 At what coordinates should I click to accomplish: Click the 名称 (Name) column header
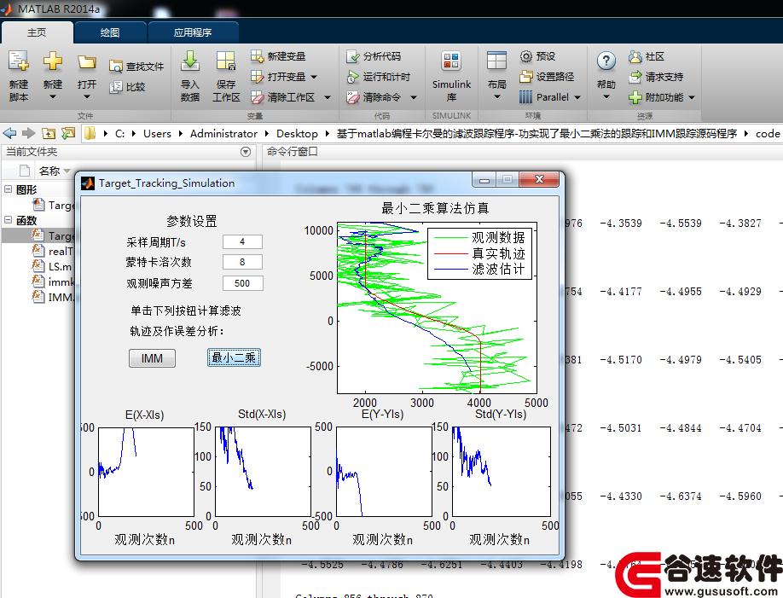pos(50,171)
